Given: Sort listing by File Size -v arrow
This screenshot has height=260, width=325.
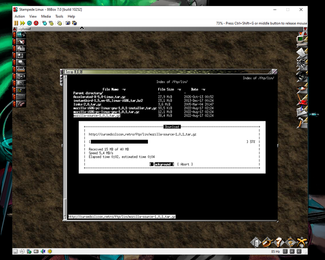Looking at the screenshot, I should click(179, 90).
